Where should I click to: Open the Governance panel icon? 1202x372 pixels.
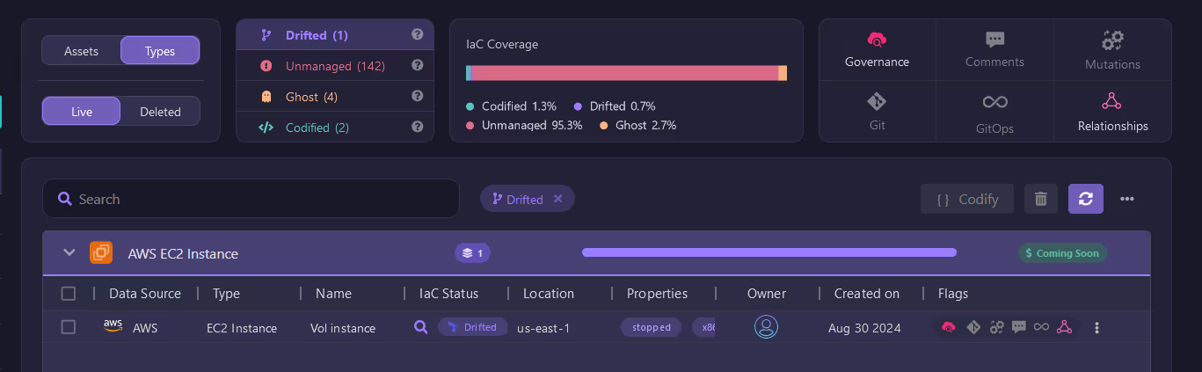[877, 40]
